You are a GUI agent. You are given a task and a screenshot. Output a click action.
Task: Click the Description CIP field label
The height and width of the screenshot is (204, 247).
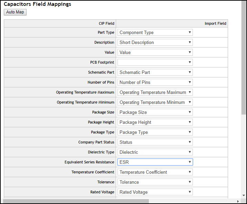point(104,42)
